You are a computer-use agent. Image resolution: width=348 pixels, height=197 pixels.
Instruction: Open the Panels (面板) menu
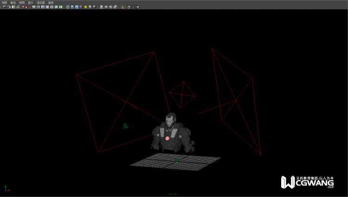click(x=51, y=3)
